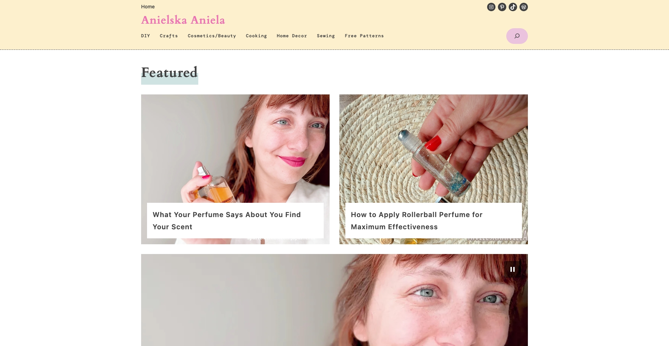The image size is (669, 346).
Task: Open the DIY menu item
Action: click(145, 36)
